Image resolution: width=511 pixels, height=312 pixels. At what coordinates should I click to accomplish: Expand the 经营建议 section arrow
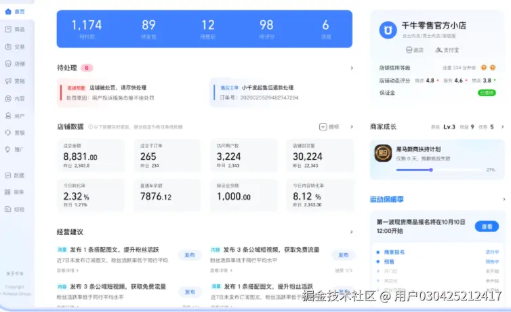352,232
